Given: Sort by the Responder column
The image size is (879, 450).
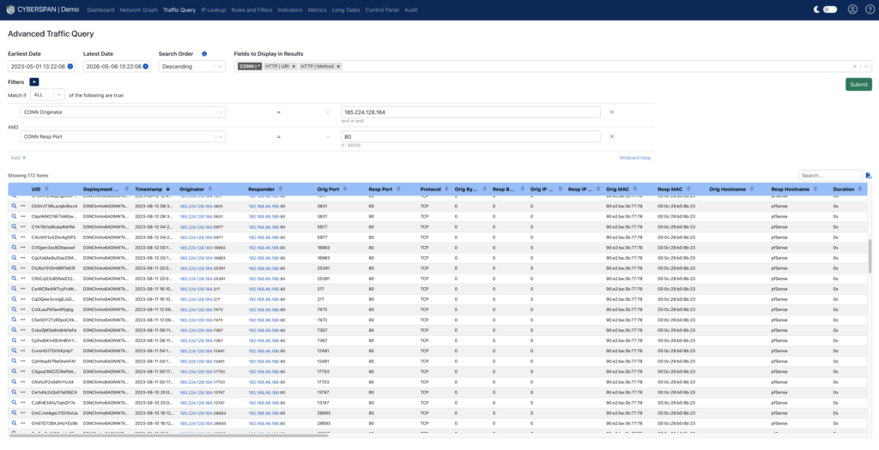Looking at the screenshot, I should (x=281, y=189).
